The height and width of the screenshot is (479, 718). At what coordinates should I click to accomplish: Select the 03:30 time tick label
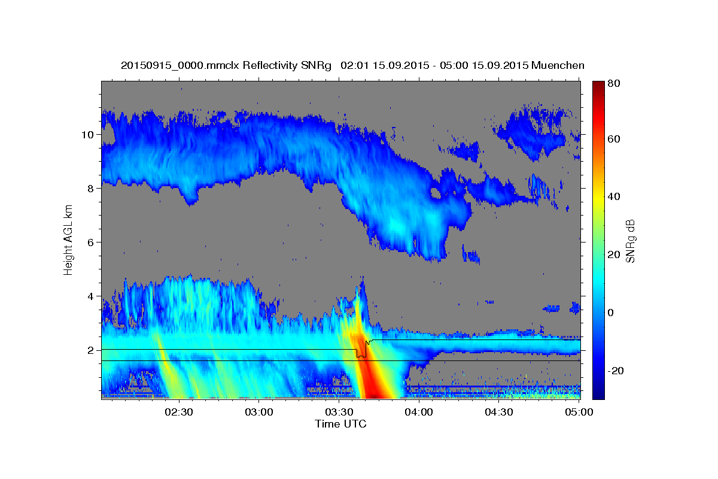[x=339, y=412]
